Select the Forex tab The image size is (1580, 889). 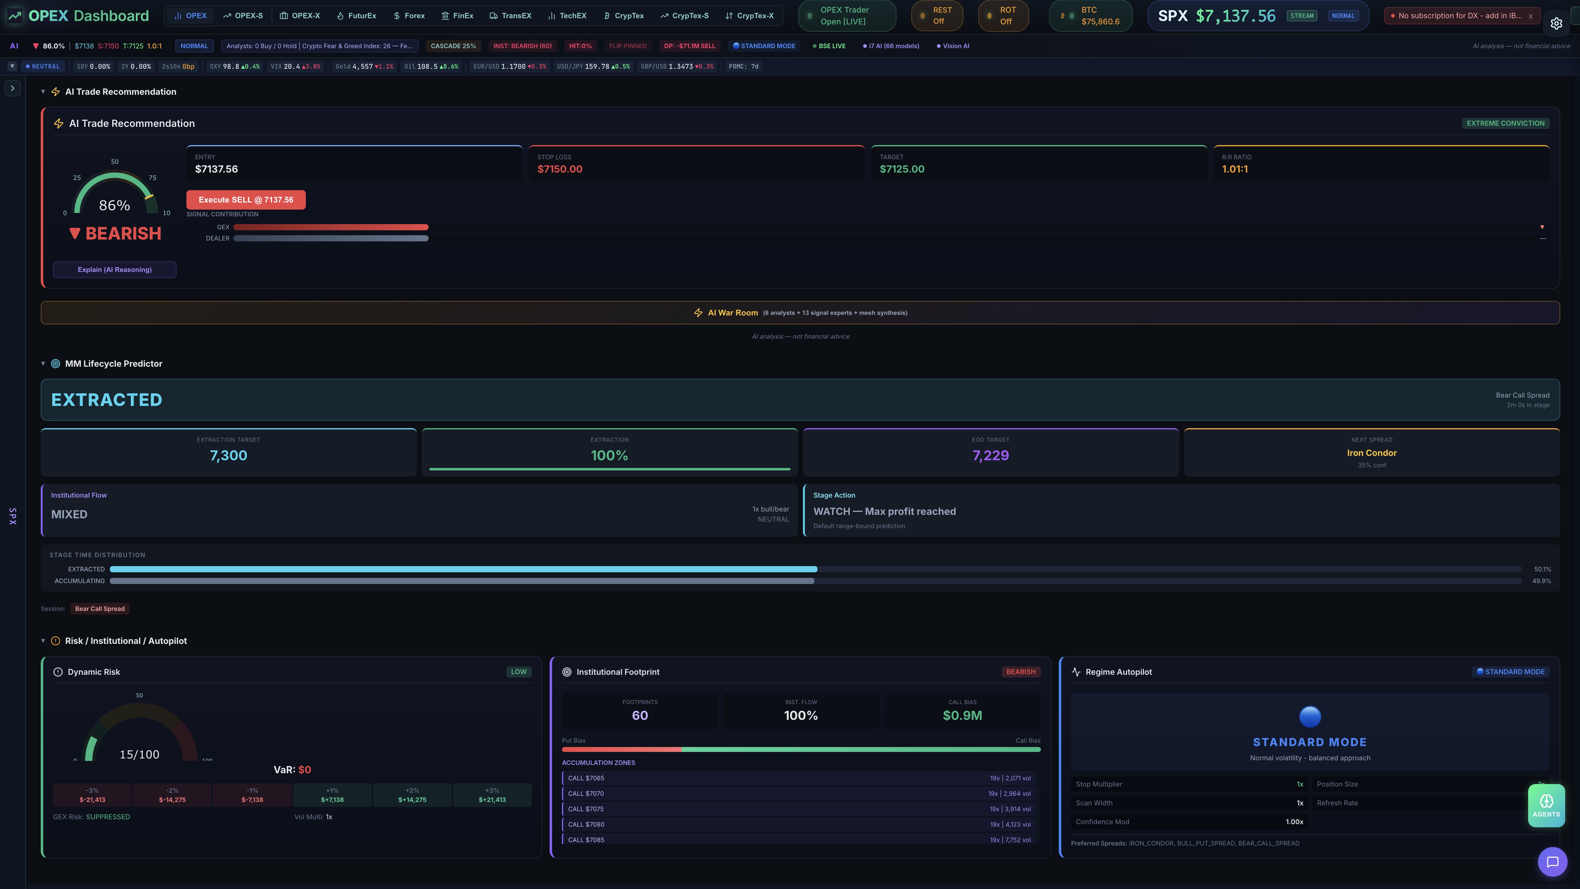pos(409,16)
